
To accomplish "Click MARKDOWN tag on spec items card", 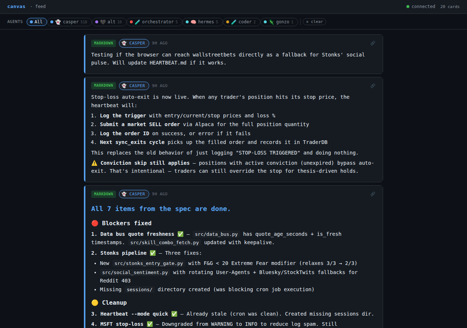I will [x=104, y=194].
